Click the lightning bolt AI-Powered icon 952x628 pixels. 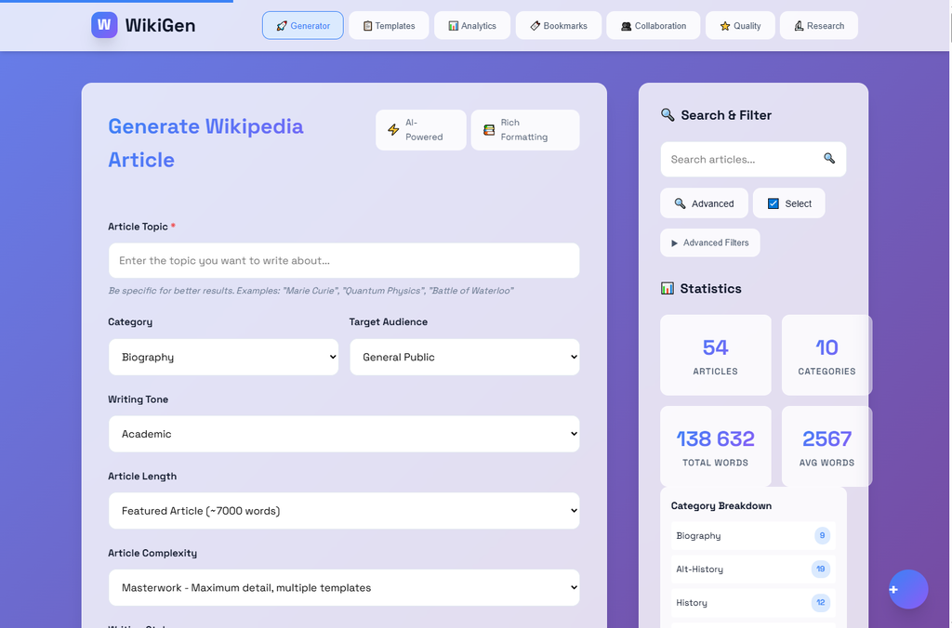point(393,130)
